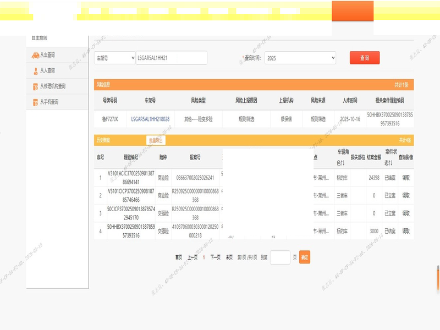Open the 查询时间 dropdown showing 2025
440x330 pixels.
300,58
